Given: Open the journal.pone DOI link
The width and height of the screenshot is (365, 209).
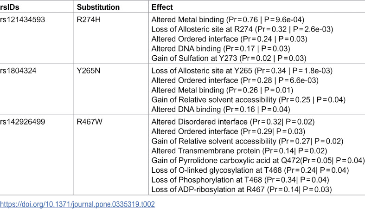Looking at the screenshot, I should (x=77, y=204).
